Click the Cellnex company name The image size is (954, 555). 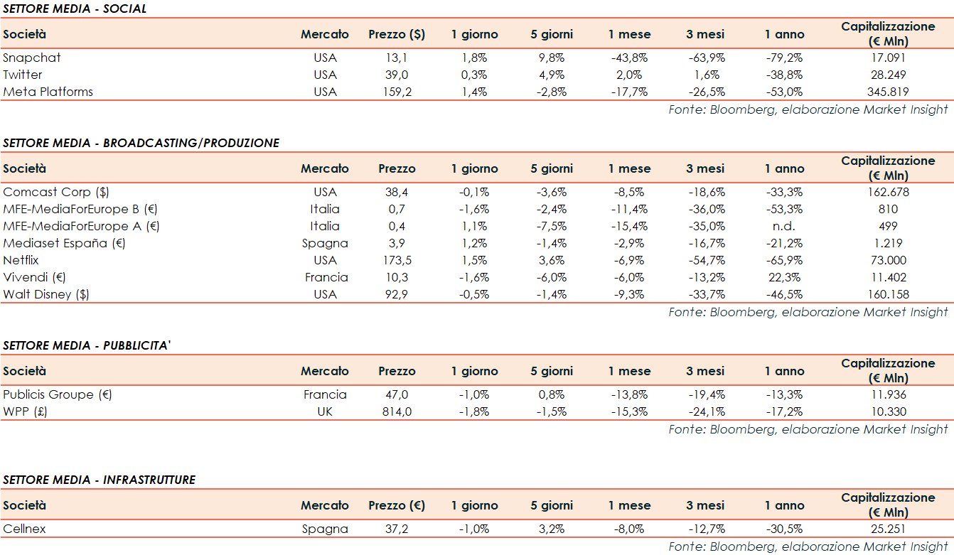pyautogui.click(x=25, y=529)
